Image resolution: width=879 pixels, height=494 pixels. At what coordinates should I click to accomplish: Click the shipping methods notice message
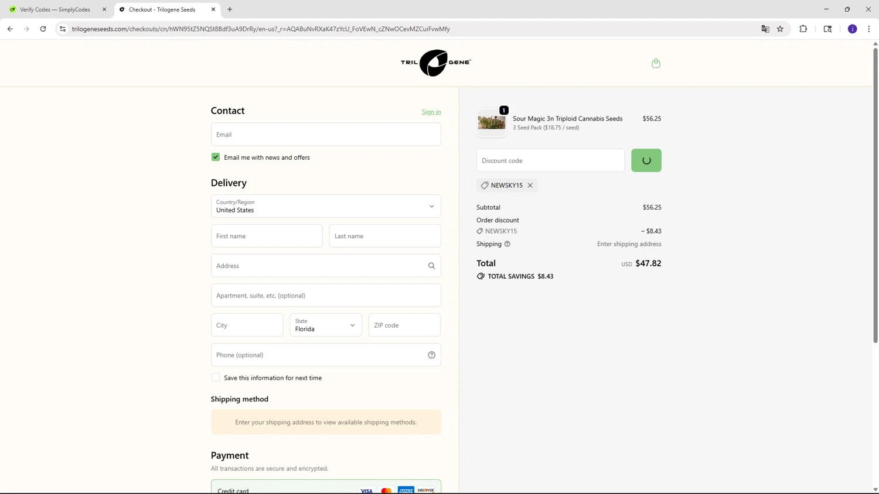(x=326, y=422)
